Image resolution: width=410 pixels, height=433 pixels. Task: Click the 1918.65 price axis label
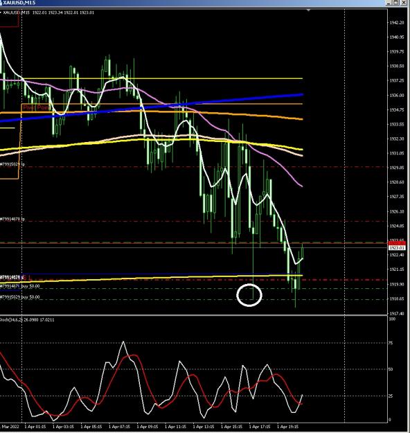pyautogui.click(x=397, y=299)
